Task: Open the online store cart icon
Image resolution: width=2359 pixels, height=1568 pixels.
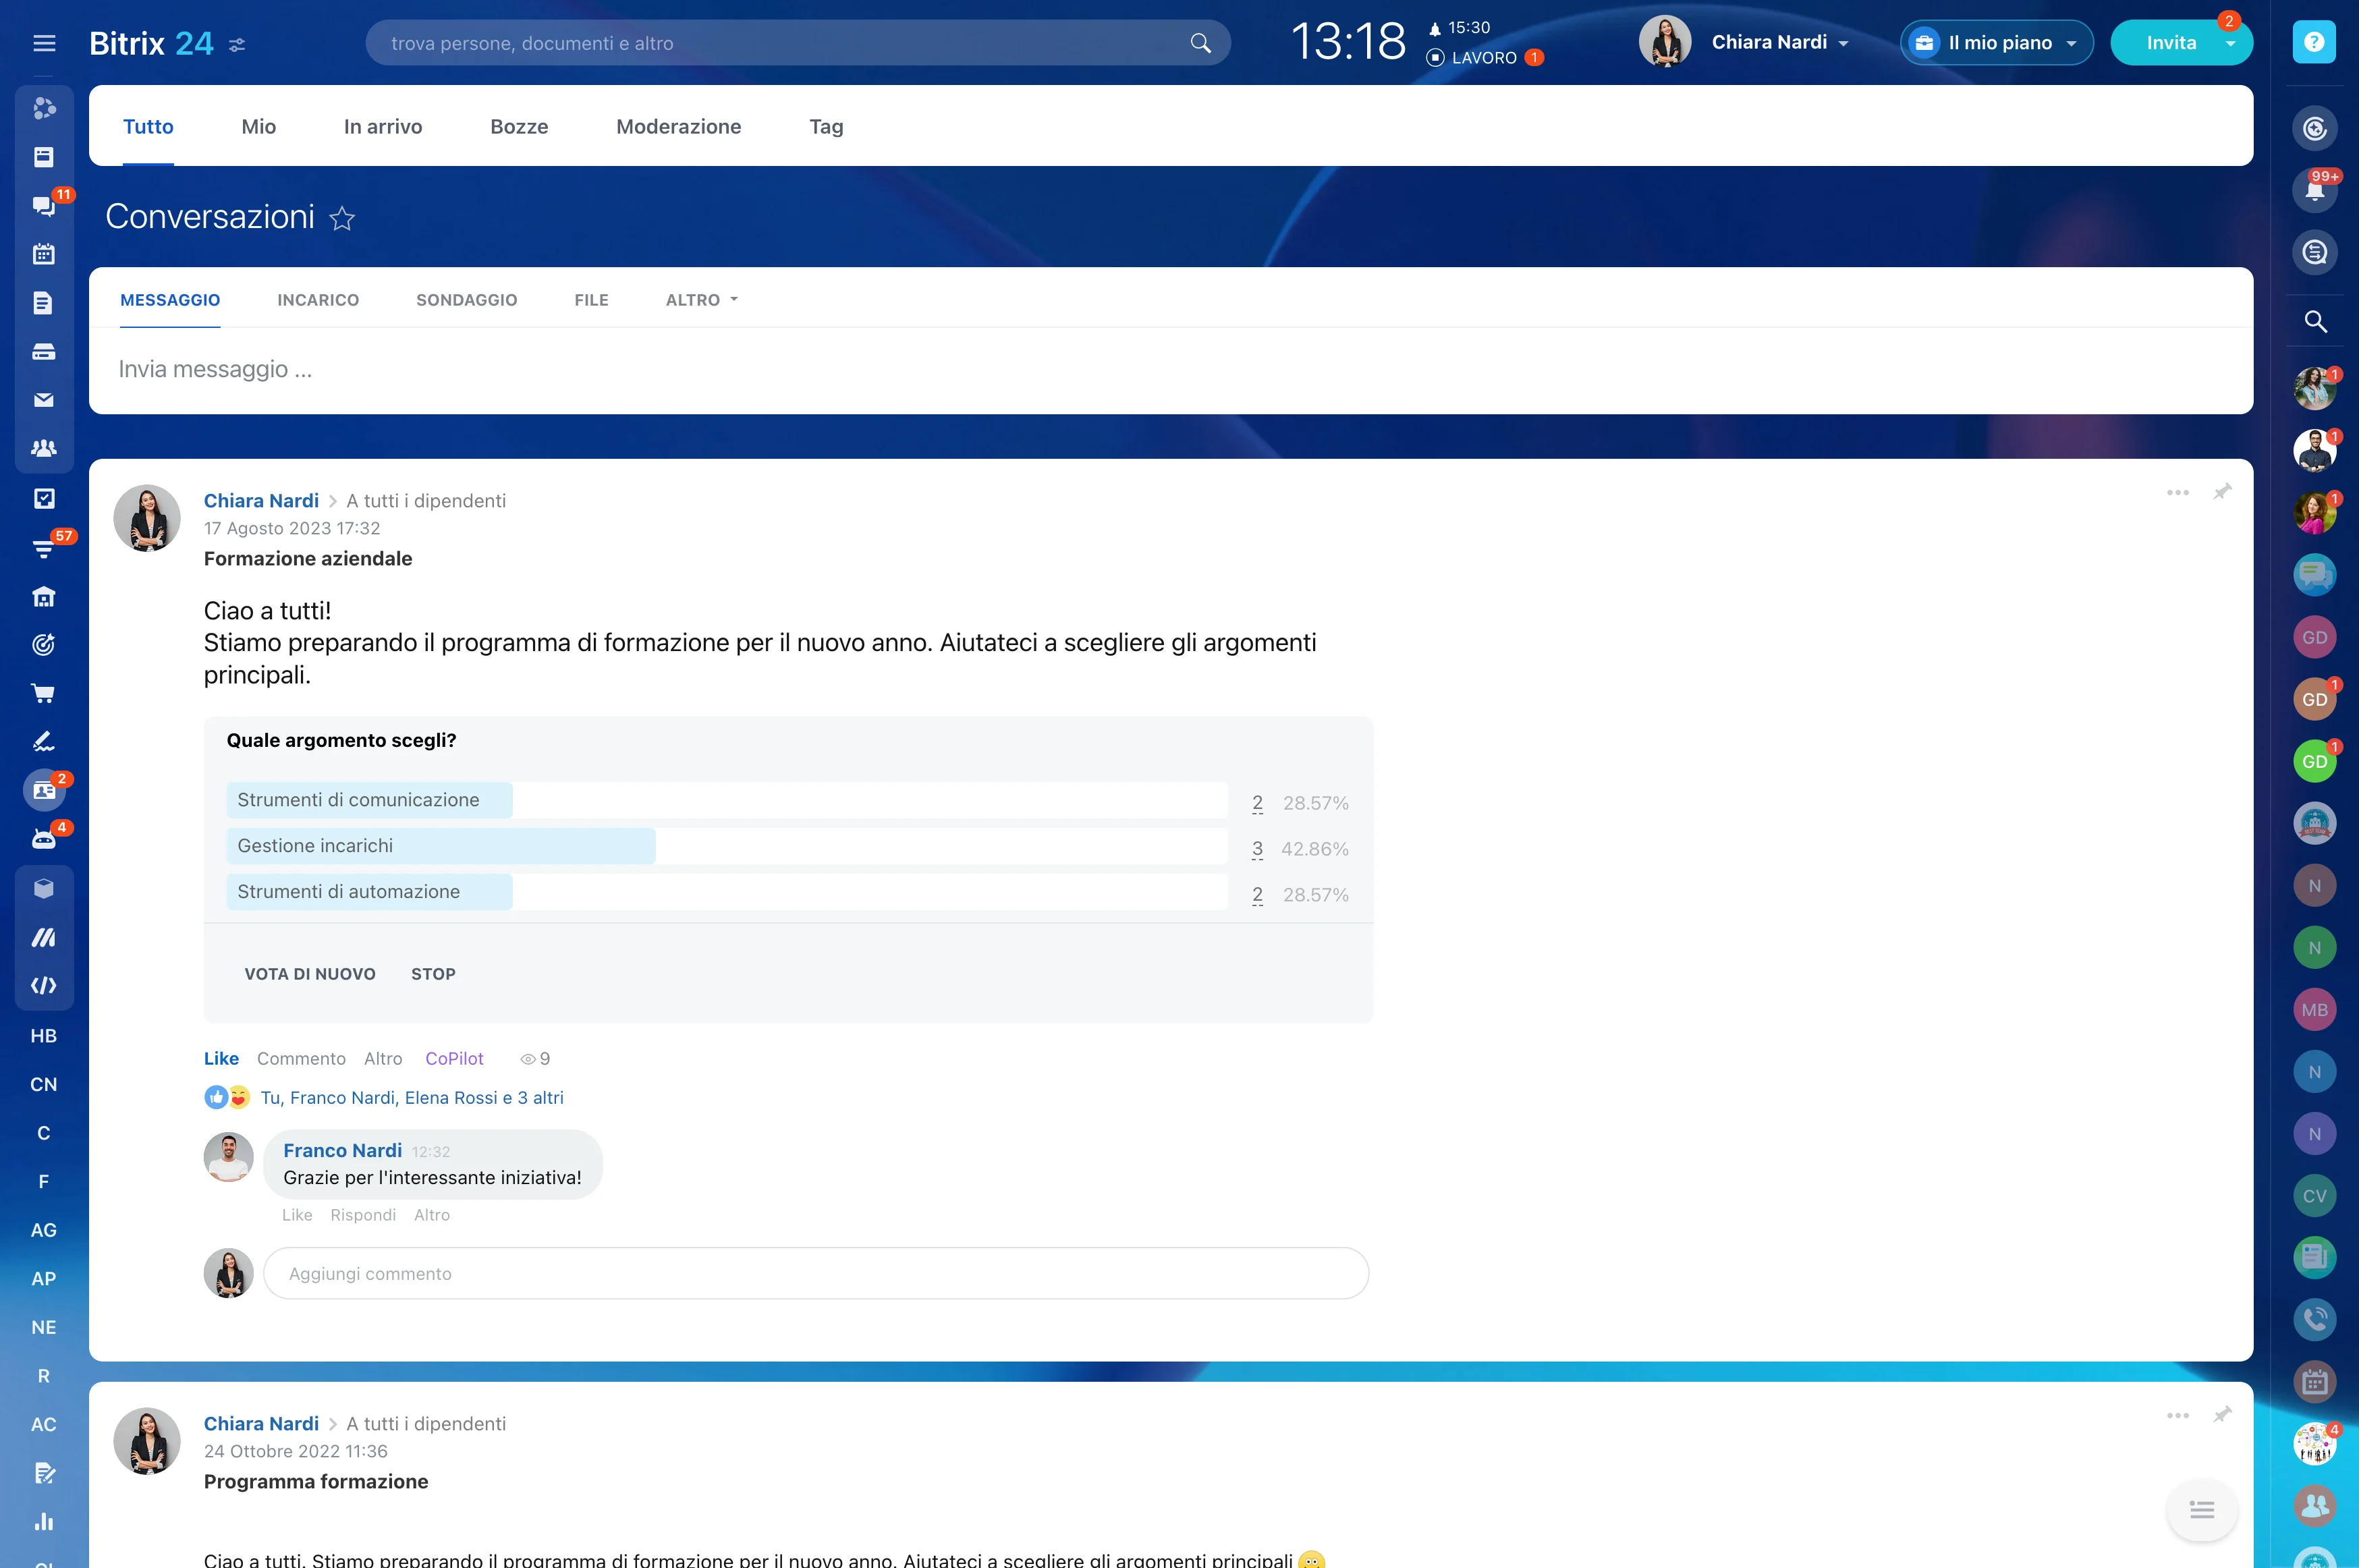Action: [x=43, y=693]
